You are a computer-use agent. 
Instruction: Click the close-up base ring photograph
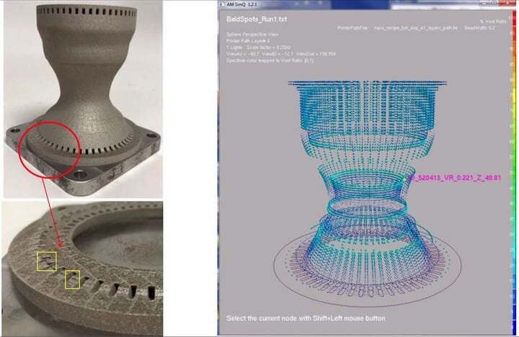click(x=81, y=268)
